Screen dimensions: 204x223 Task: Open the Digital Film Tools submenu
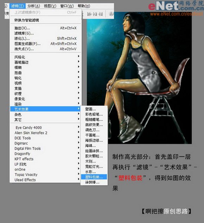point(46,148)
